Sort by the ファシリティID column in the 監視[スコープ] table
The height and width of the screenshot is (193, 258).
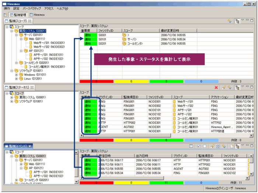(x=109, y=31)
